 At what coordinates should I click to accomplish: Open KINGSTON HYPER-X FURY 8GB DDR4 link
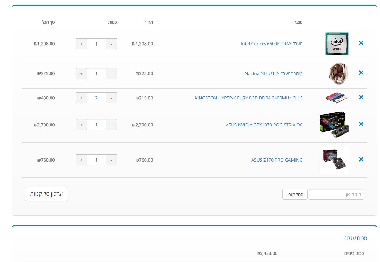pos(249,98)
